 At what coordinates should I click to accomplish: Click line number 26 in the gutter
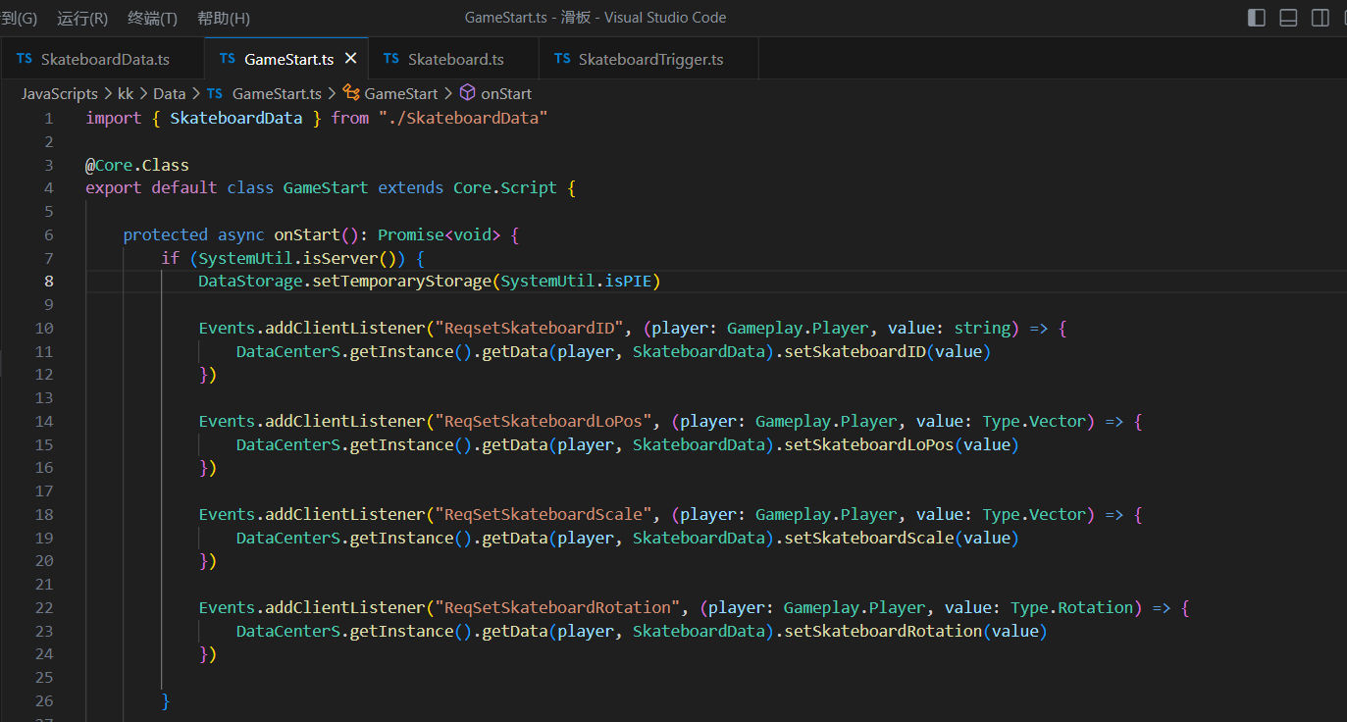click(44, 701)
